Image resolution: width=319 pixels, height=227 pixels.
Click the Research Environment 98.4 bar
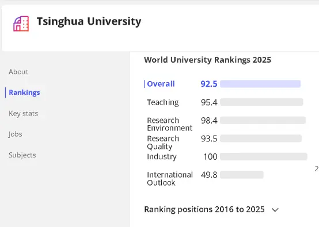point(263,121)
